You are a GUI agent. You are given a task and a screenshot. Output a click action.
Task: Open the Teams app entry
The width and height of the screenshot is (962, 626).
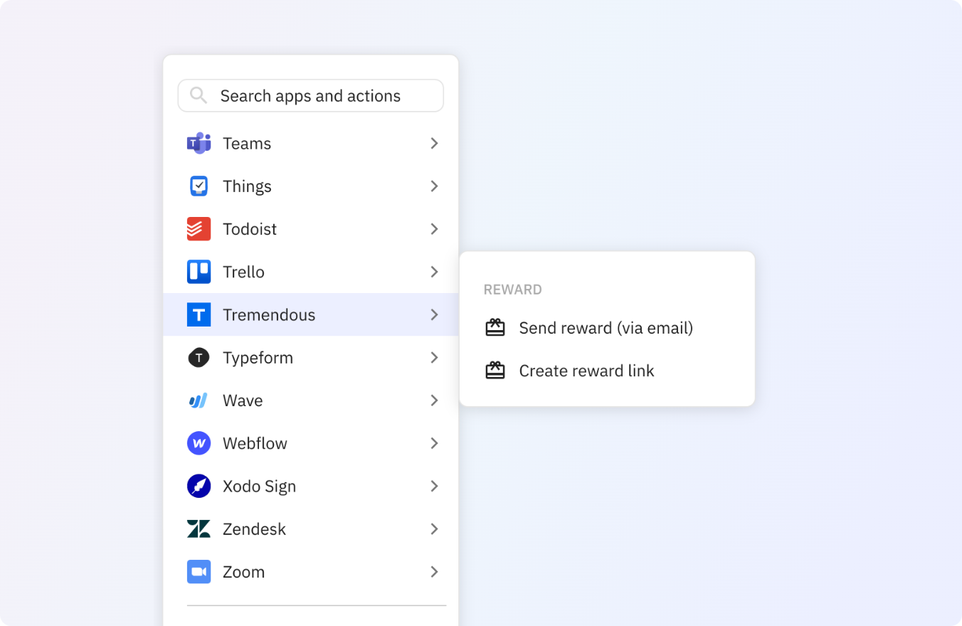[311, 143]
